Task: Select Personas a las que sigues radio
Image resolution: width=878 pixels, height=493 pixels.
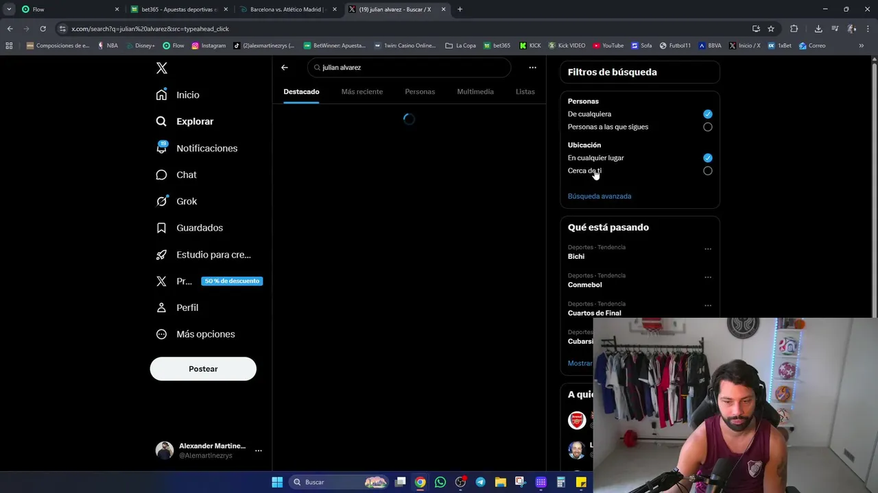Action: (708, 127)
